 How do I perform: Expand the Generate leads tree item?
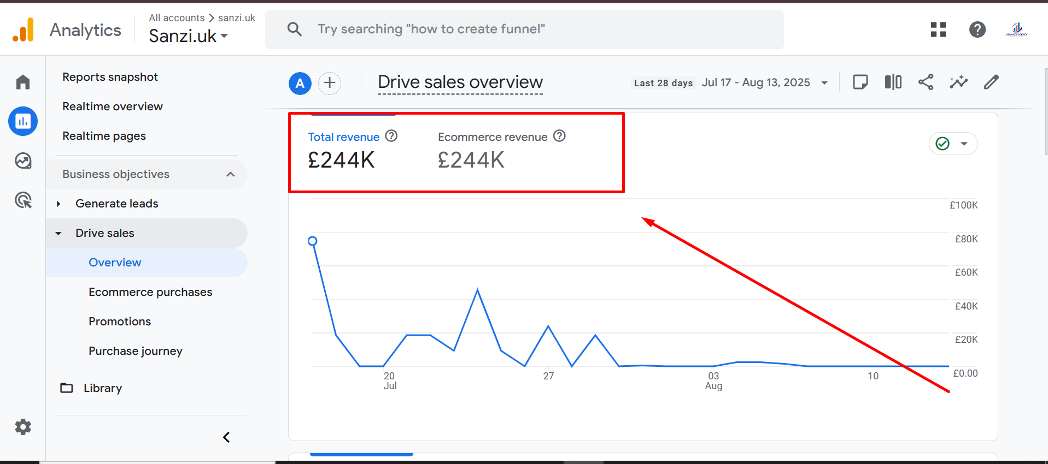[x=58, y=204]
